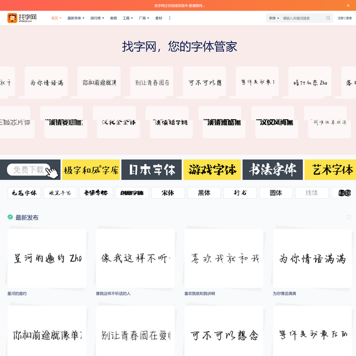Click the 登录 link
The width and height of the screenshot is (356, 356).
tap(349, 18)
